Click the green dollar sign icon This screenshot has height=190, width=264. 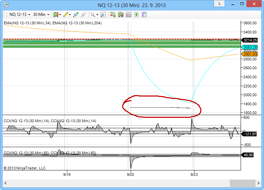click(136, 15)
